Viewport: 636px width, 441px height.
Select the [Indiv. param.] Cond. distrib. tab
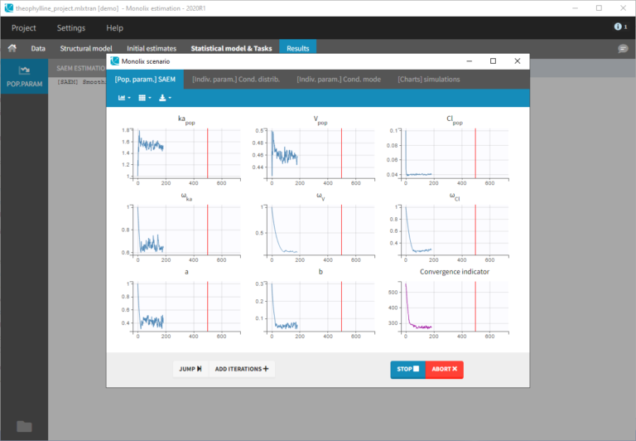(x=236, y=80)
